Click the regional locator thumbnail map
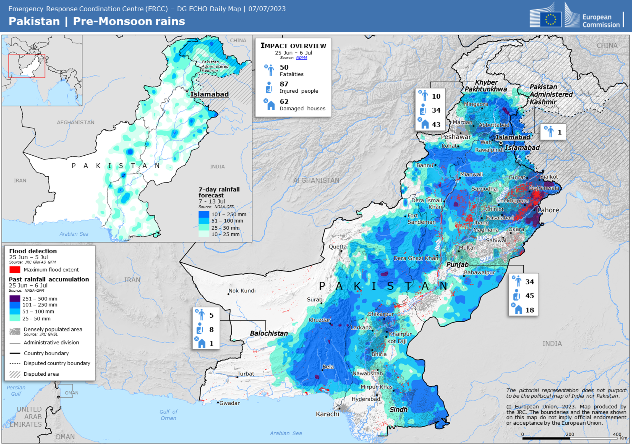632x447 pixels. pyautogui.click(x=42, y=70)
